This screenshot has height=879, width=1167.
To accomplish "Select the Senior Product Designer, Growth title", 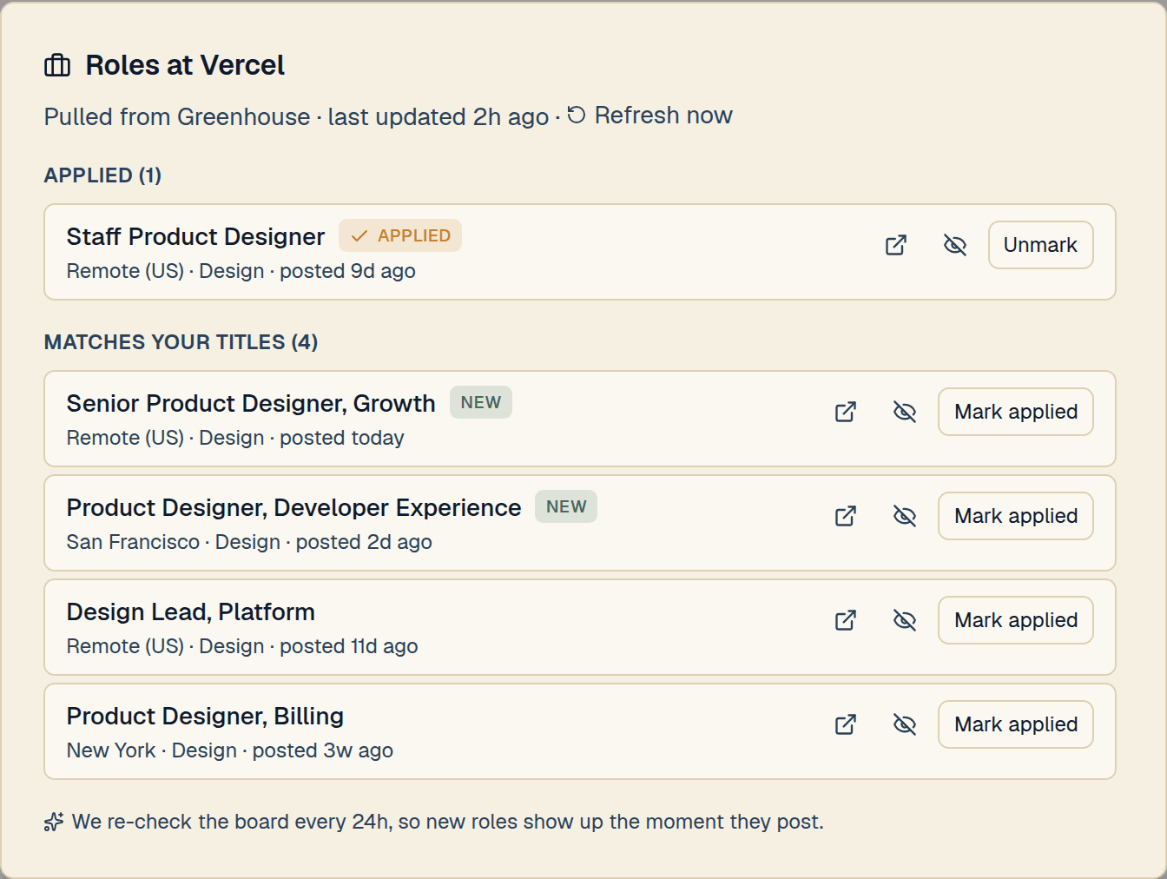I will (x=251, y=403).
